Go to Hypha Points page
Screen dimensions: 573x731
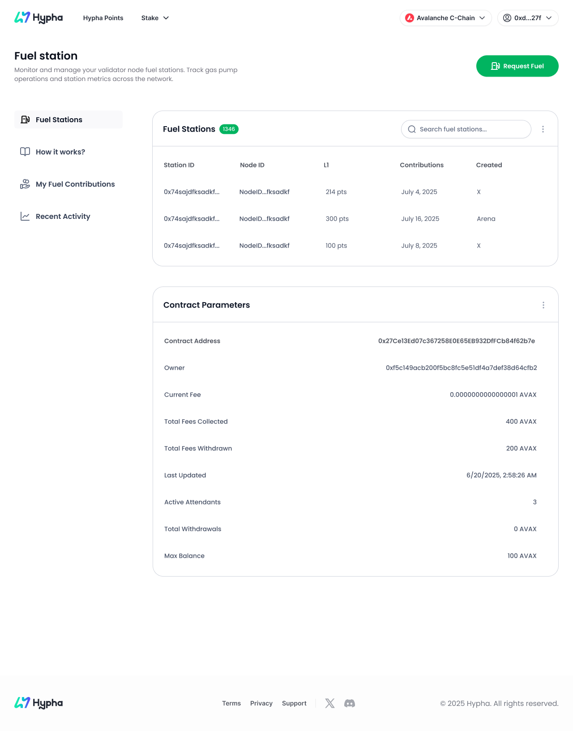point(103,18)
